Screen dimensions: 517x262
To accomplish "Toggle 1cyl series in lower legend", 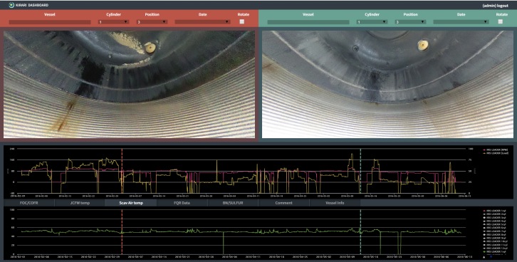I will coord(494,211).
